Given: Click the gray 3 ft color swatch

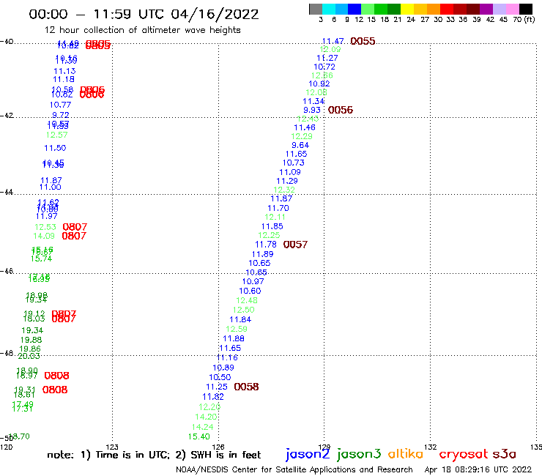Looking at the screenshot, I should (x=316, y=9).
